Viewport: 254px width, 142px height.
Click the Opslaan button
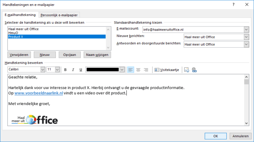point(70,55)
